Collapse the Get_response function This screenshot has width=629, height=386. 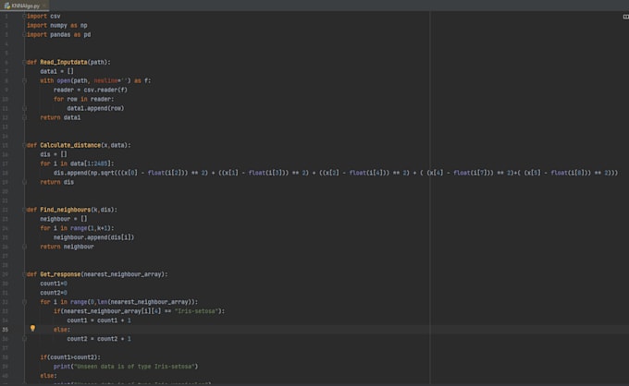[24, 274]
